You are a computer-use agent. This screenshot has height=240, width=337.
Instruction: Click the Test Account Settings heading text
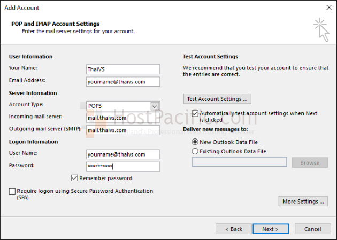coord(210,57)
